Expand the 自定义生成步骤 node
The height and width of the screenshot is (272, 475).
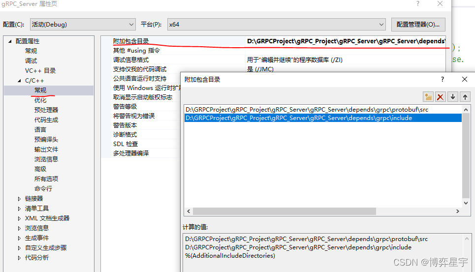(19, 248)
